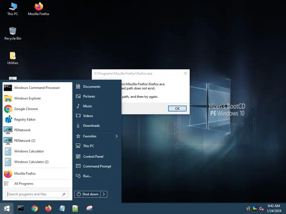
Task: Open the Recycle Bin desktop icon
Action: [x=13, y=33]
